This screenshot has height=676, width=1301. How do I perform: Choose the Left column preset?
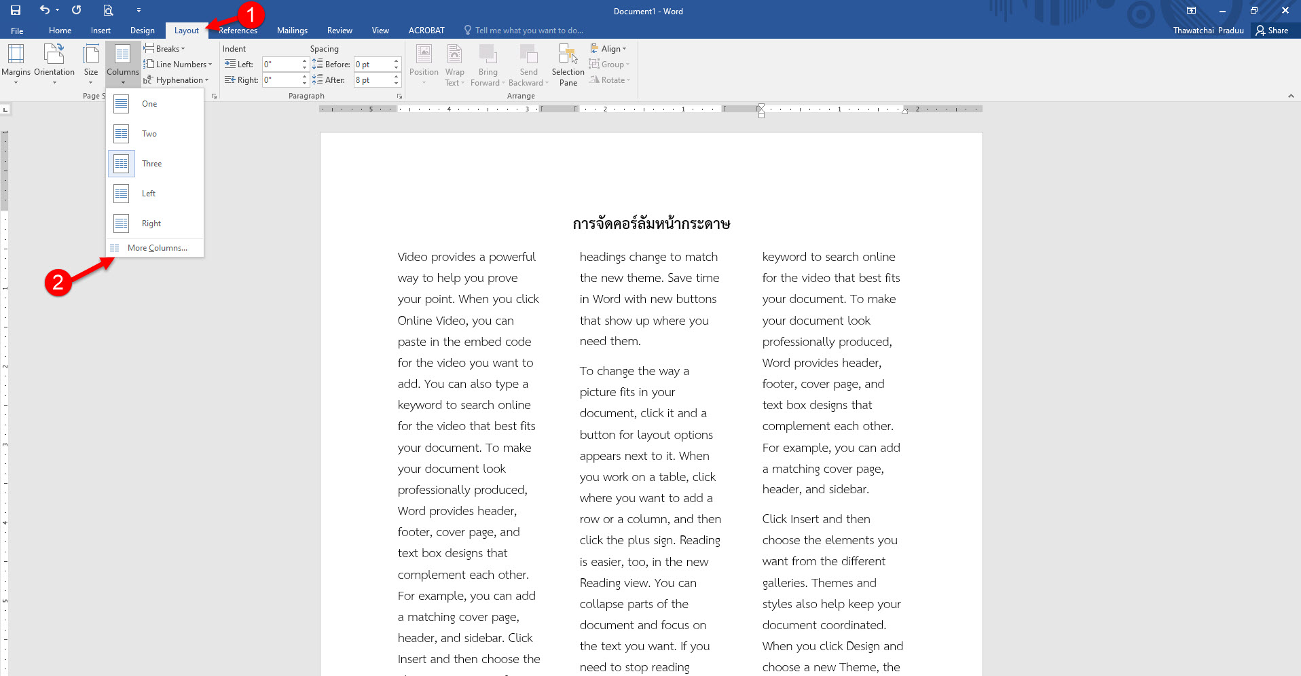click(x=122, y=194)
